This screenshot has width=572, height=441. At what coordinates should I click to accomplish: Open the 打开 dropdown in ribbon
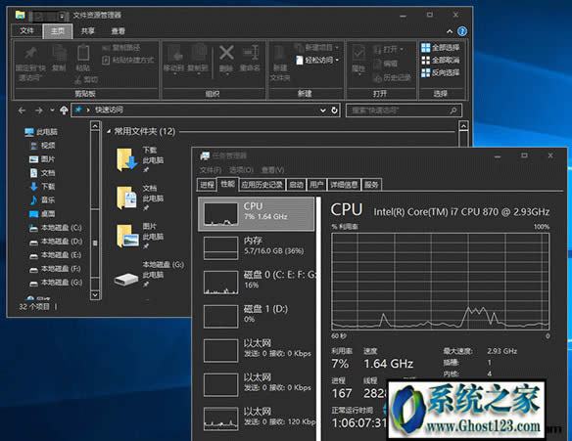[x=389, y=49]
